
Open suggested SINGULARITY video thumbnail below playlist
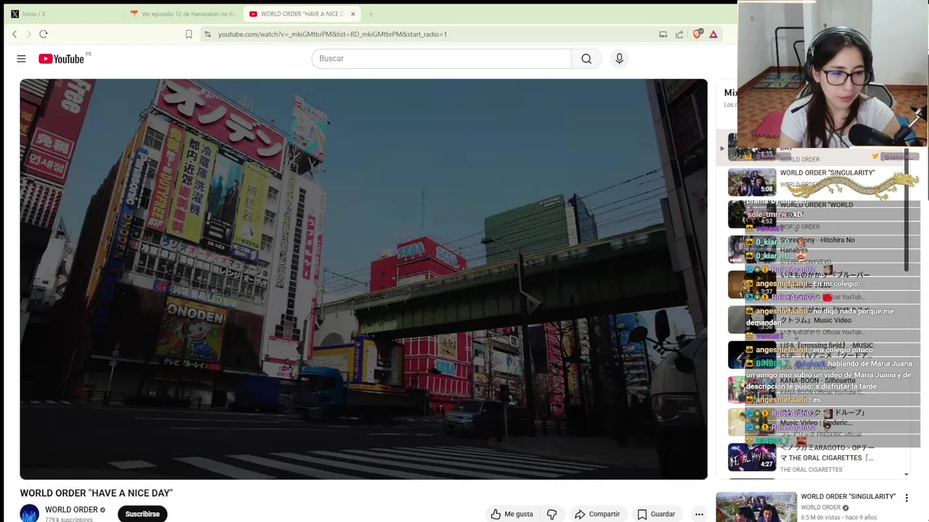(756, 507)
